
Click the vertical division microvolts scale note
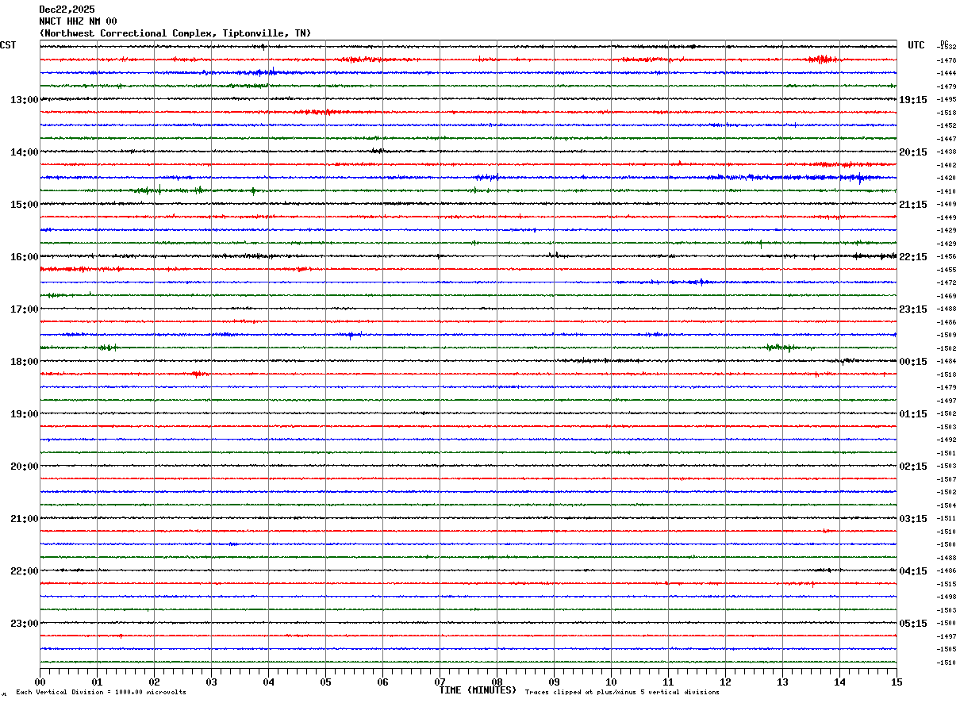[101, 693]
